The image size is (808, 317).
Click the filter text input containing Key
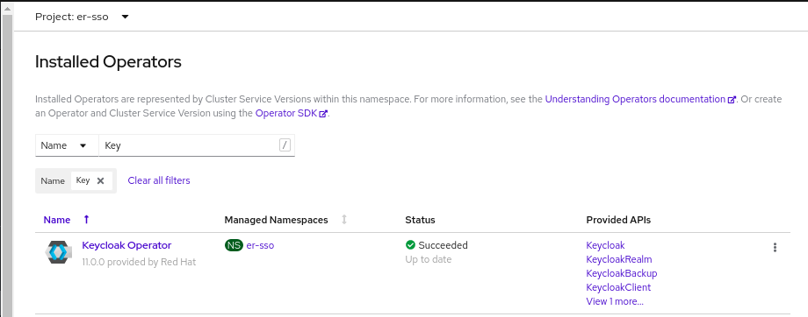click(189, 145)
